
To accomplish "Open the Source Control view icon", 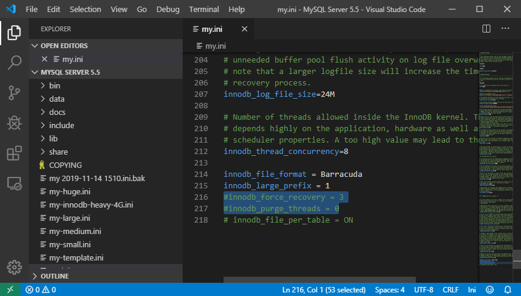I will pos(14,93).
